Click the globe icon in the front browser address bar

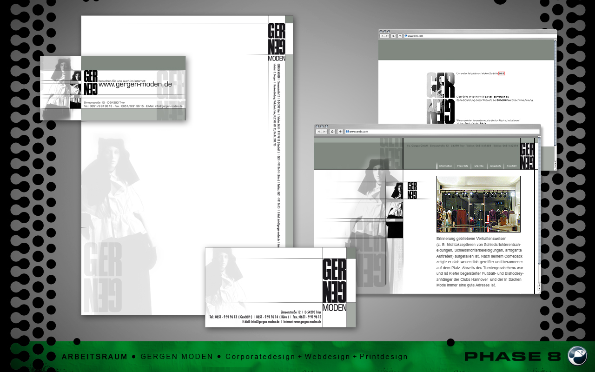pos(347,132)
